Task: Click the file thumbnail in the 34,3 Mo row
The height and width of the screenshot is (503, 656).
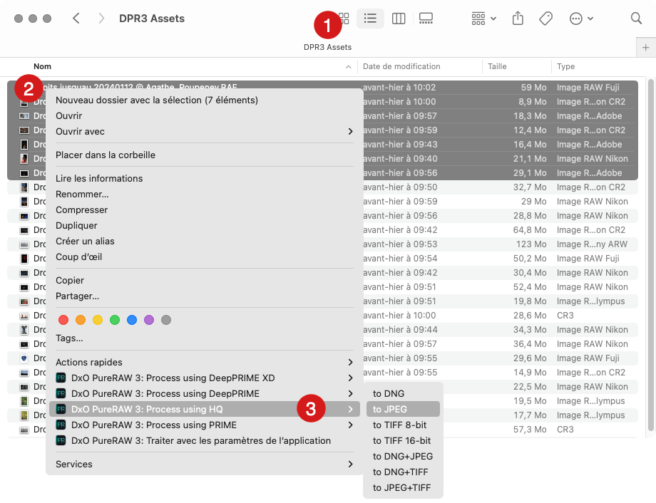Action: [25, 329]
